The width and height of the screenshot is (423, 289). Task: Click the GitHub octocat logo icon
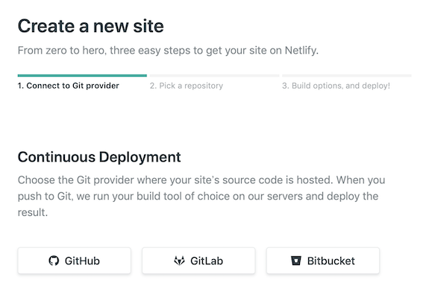click(x=54, y=261)
